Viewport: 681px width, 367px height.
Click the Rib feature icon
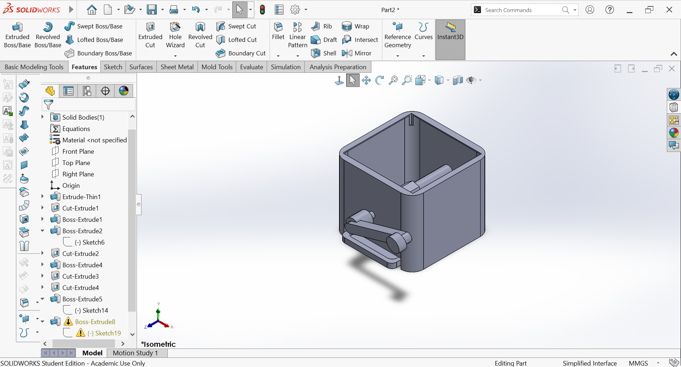[x=322, y=26]
